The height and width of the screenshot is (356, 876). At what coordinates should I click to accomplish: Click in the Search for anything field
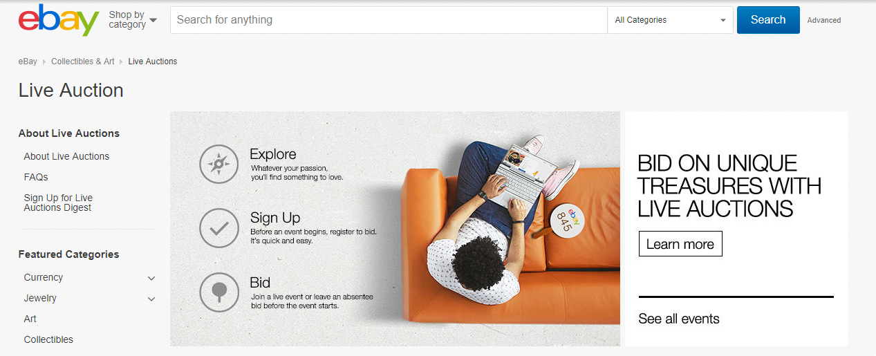pos(389,20)
